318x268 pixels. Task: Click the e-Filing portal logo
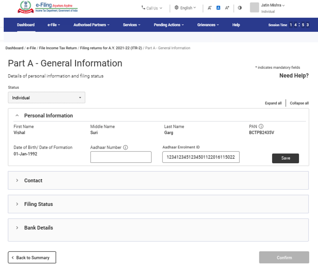pos(47,7)
